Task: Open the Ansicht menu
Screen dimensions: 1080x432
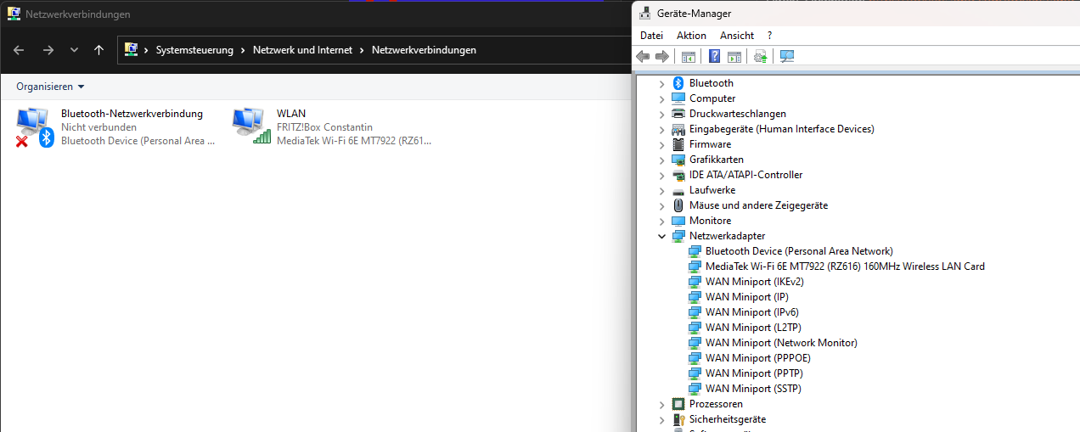Action: 737,35
